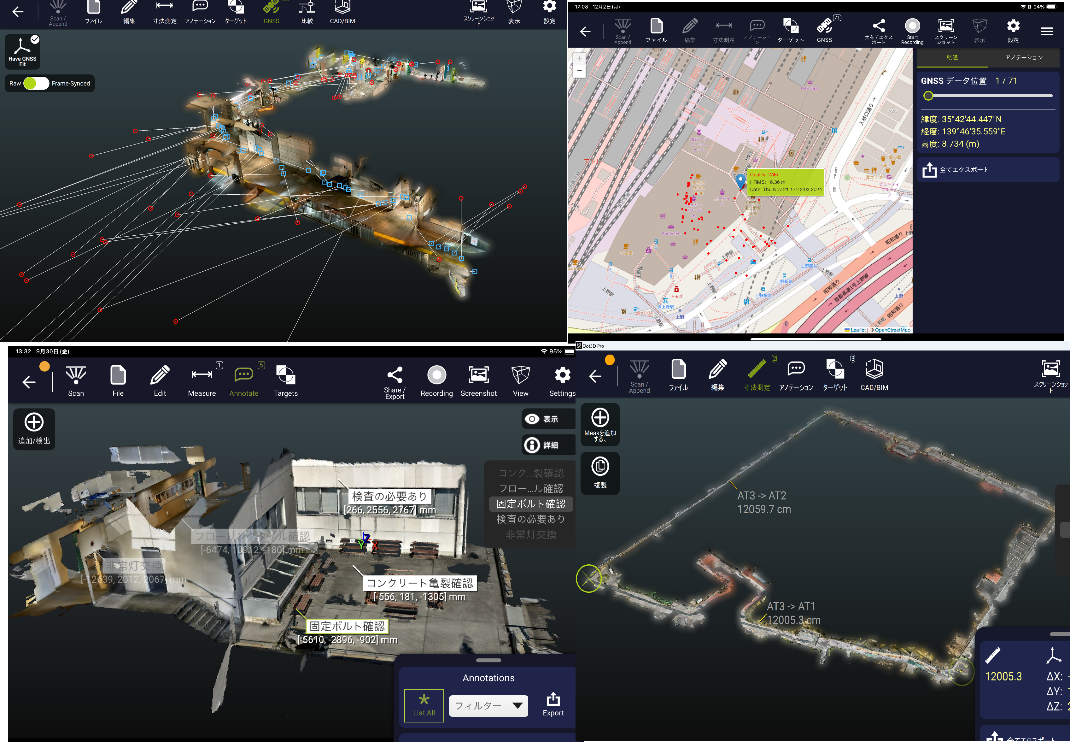Open the hamburger menu in GNSS view
1070x742 pixels.
tap(1046, 31)
